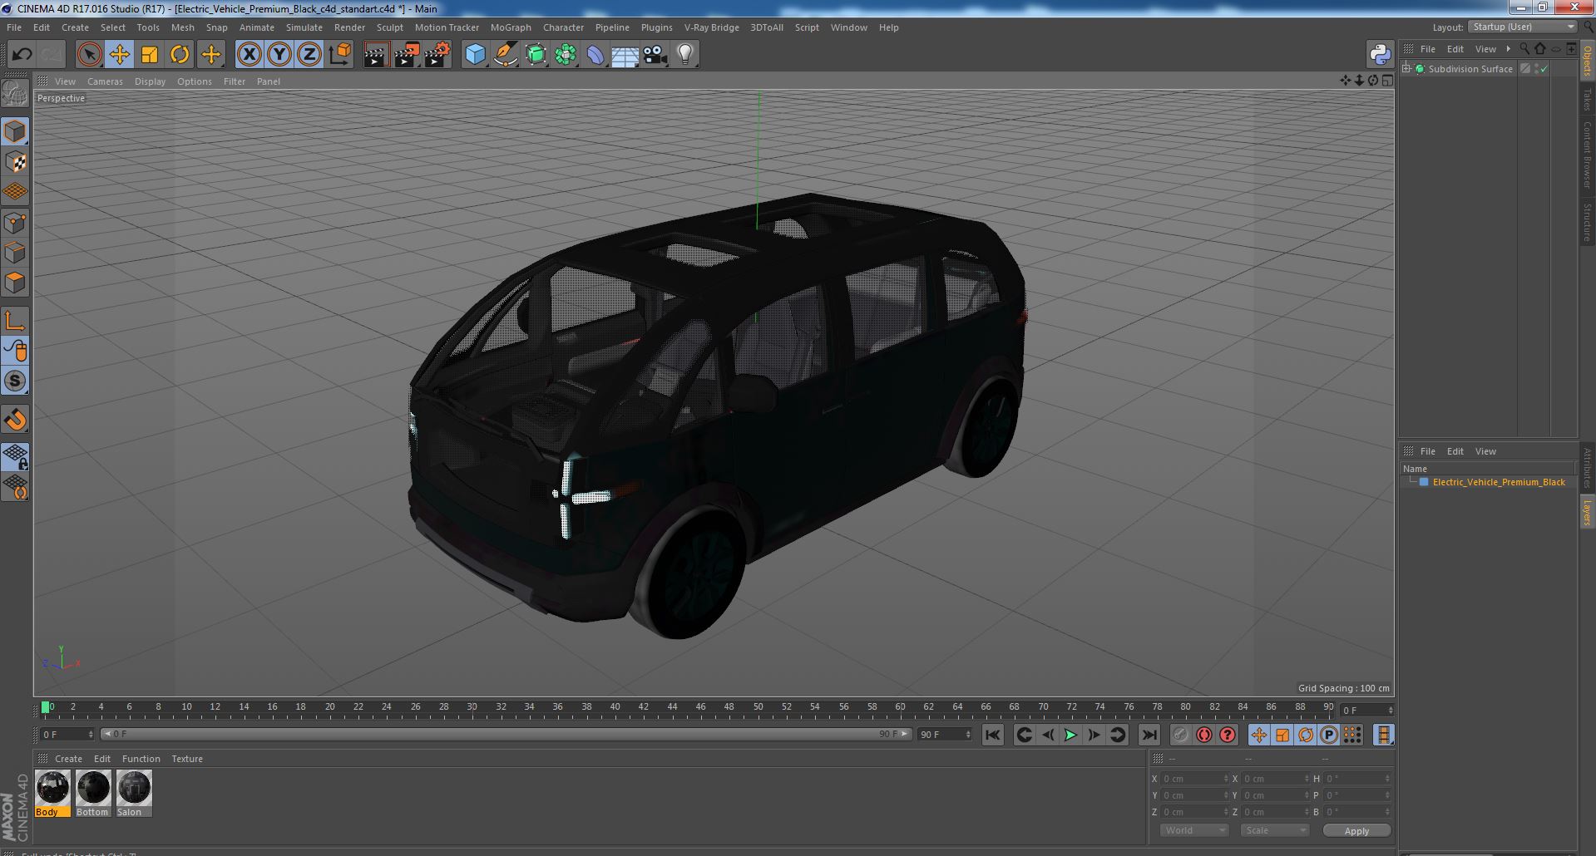Viewport: 1596px width, 856px height.
Task: Add a Camera object
Action: (655, 55)
